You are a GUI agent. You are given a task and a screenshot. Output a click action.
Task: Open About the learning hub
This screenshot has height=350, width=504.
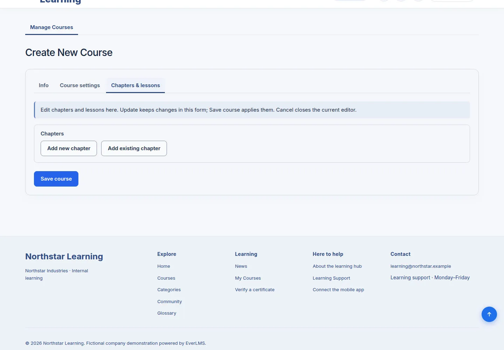[x=337, y=266]
